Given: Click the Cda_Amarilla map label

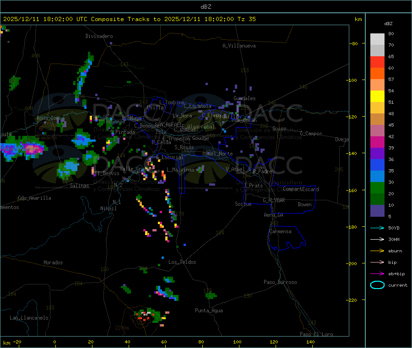Looking at the screenshot, I should [34, 198].
